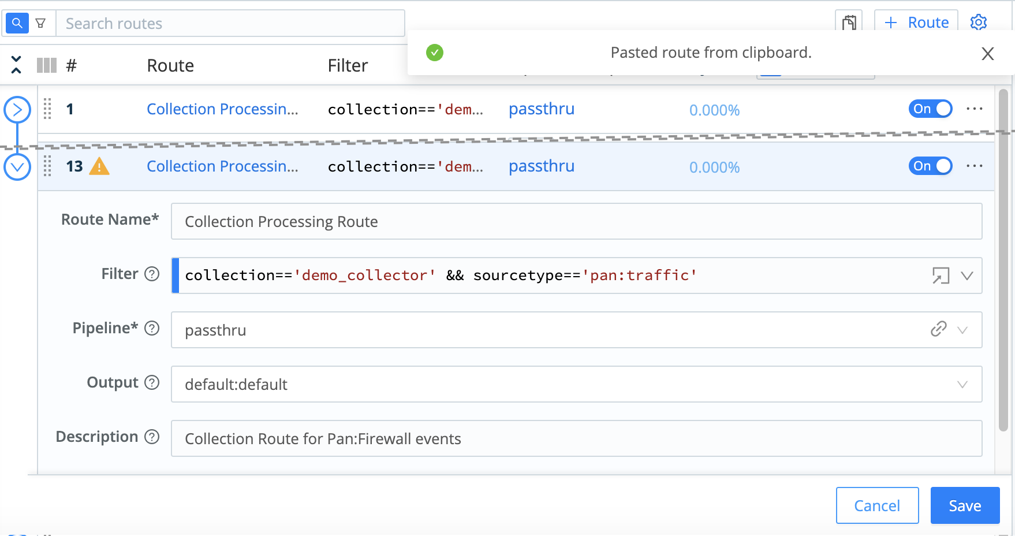Click the link icon in the Pipeline field

(938, 329)
